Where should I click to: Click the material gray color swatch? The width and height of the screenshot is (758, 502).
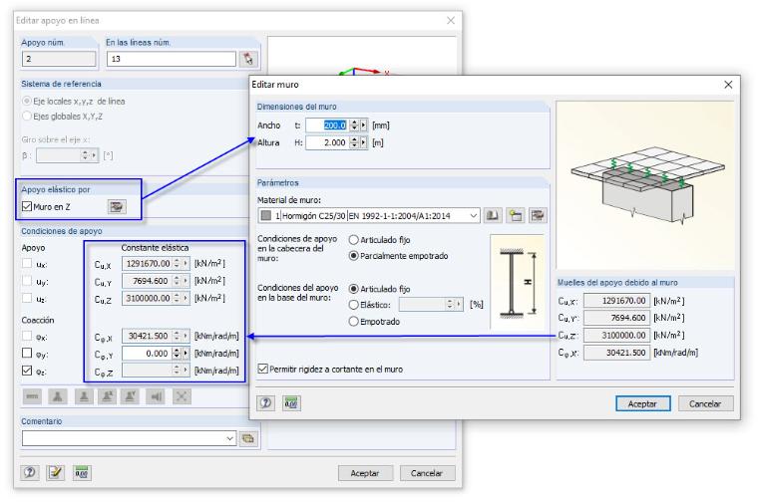266,215
